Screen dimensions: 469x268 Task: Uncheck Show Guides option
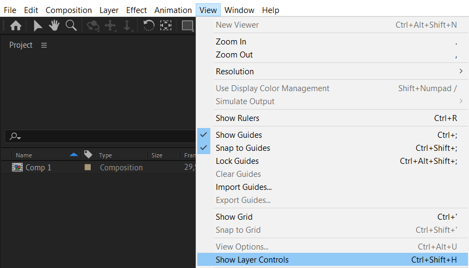click(238, 135)
